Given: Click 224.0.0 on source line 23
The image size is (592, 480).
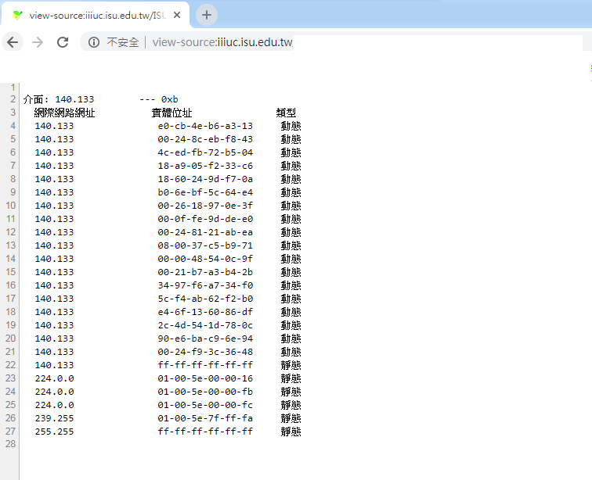Looking at the screenshot, I should tap(54, 378).
